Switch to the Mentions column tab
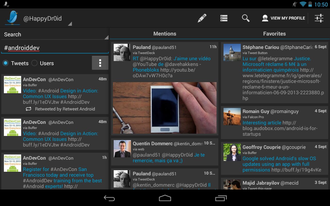The height and width of the screenshot is (206, 330). 165,34
